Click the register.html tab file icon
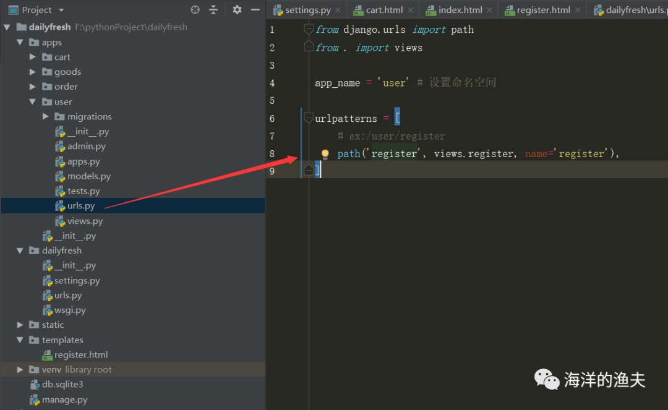This screenshot has width=668, height=410. pos(510,11)
